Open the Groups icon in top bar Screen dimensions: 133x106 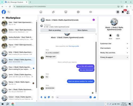(x=78, y=12)
